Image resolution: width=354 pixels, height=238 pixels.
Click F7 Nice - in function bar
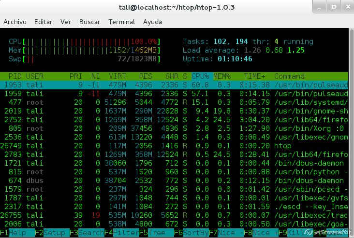click(x=226, y=233)
